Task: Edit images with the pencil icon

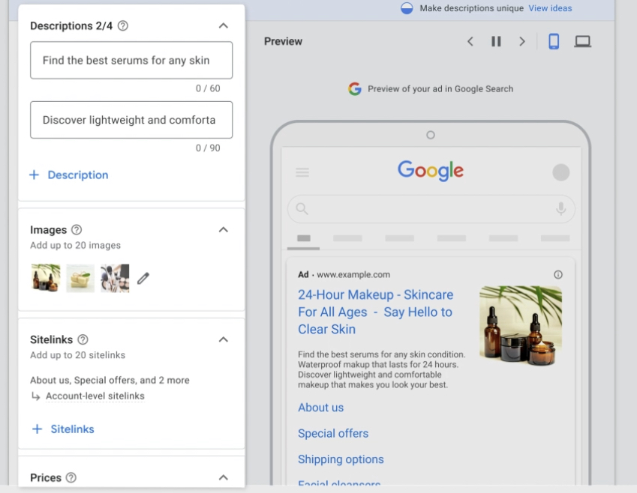Action: (x=143, y=278)
